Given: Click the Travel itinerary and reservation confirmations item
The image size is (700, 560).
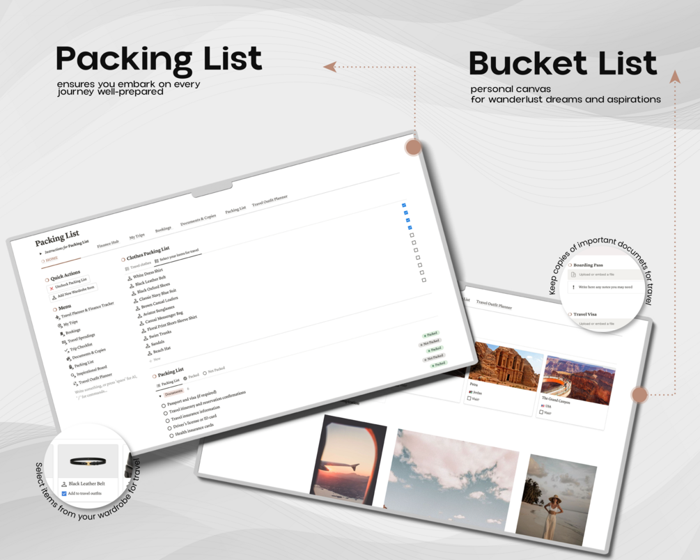Looking at the screenshot, I should [x=207, y=403].
